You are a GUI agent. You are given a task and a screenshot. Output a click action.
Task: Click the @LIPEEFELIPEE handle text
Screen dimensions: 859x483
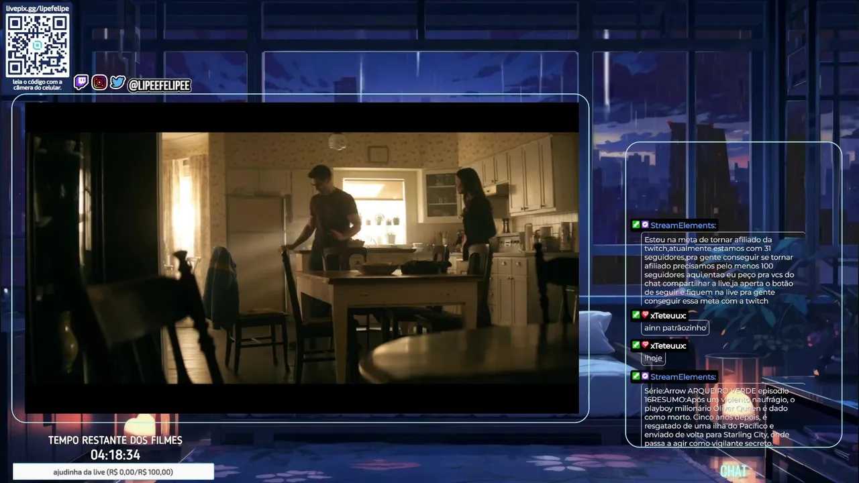coord(160,85)
